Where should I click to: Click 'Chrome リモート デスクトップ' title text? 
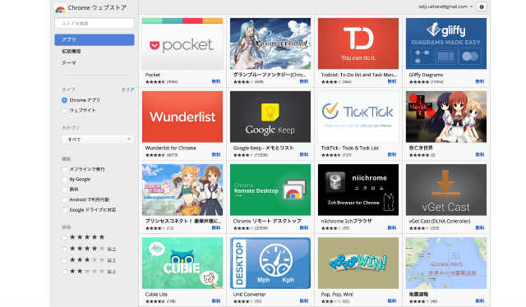tap(267, 221)
